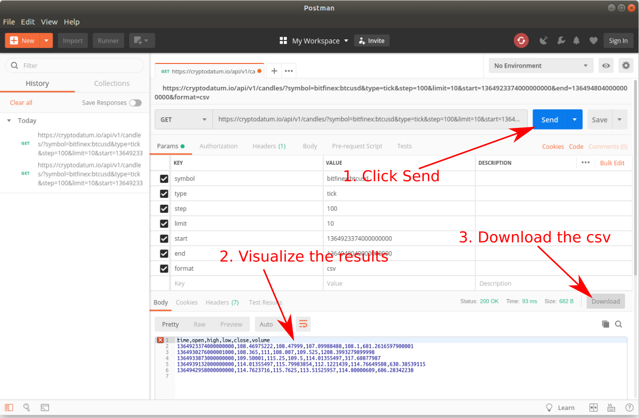Uncheck the step parameter checkbox
The image size is (639, 418).
point(164,208)
